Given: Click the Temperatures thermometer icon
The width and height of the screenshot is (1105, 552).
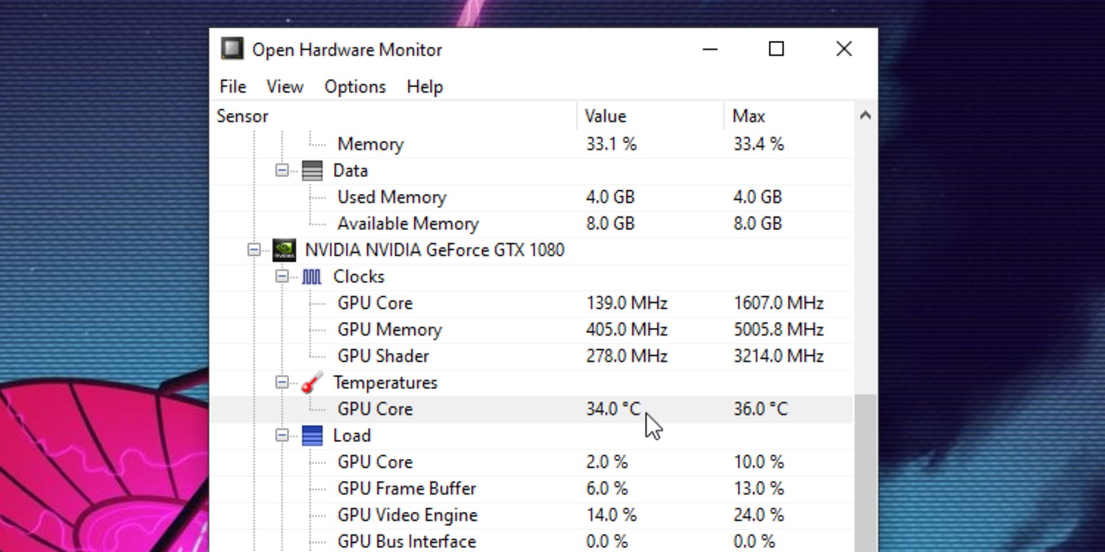Looking at the screenshot, I should (x=312, y=382).
